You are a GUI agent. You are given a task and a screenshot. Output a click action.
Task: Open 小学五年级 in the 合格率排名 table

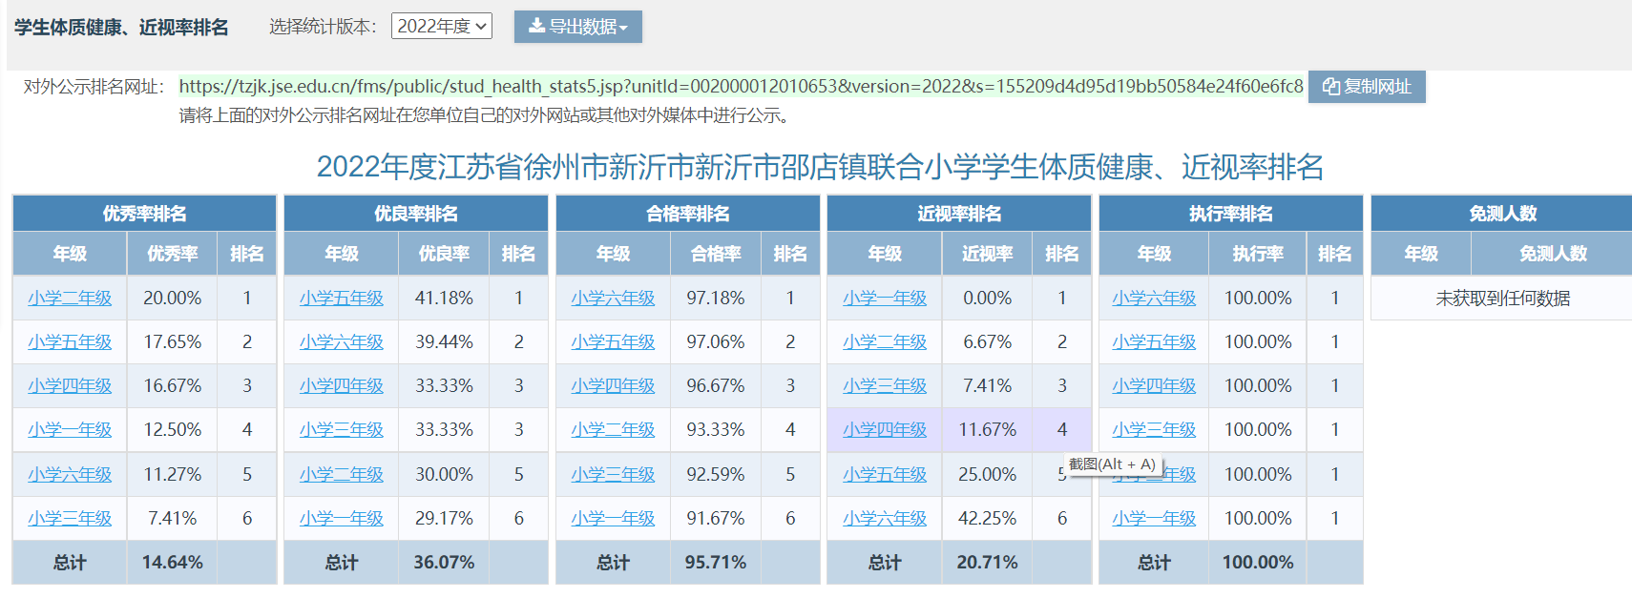(614, 341)
